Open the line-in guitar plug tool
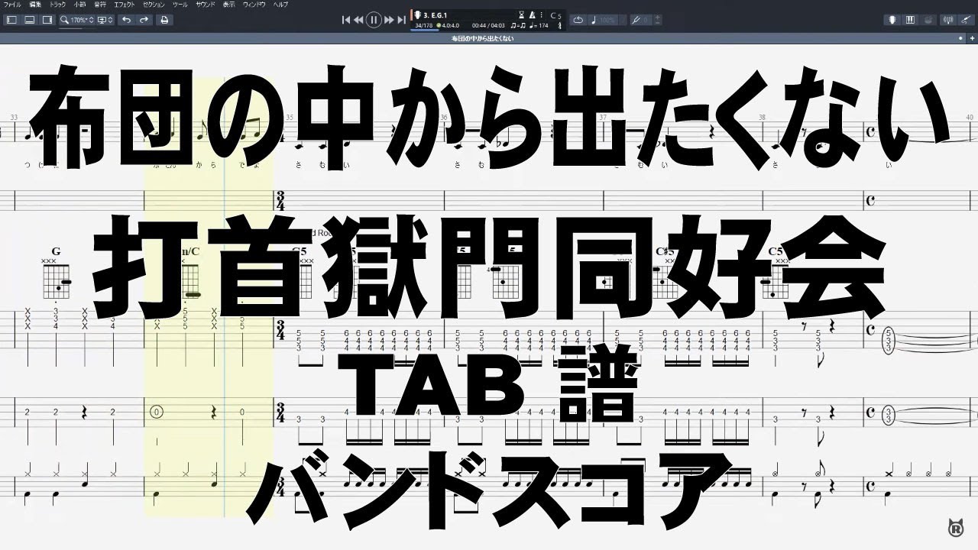 click(967, 20)
